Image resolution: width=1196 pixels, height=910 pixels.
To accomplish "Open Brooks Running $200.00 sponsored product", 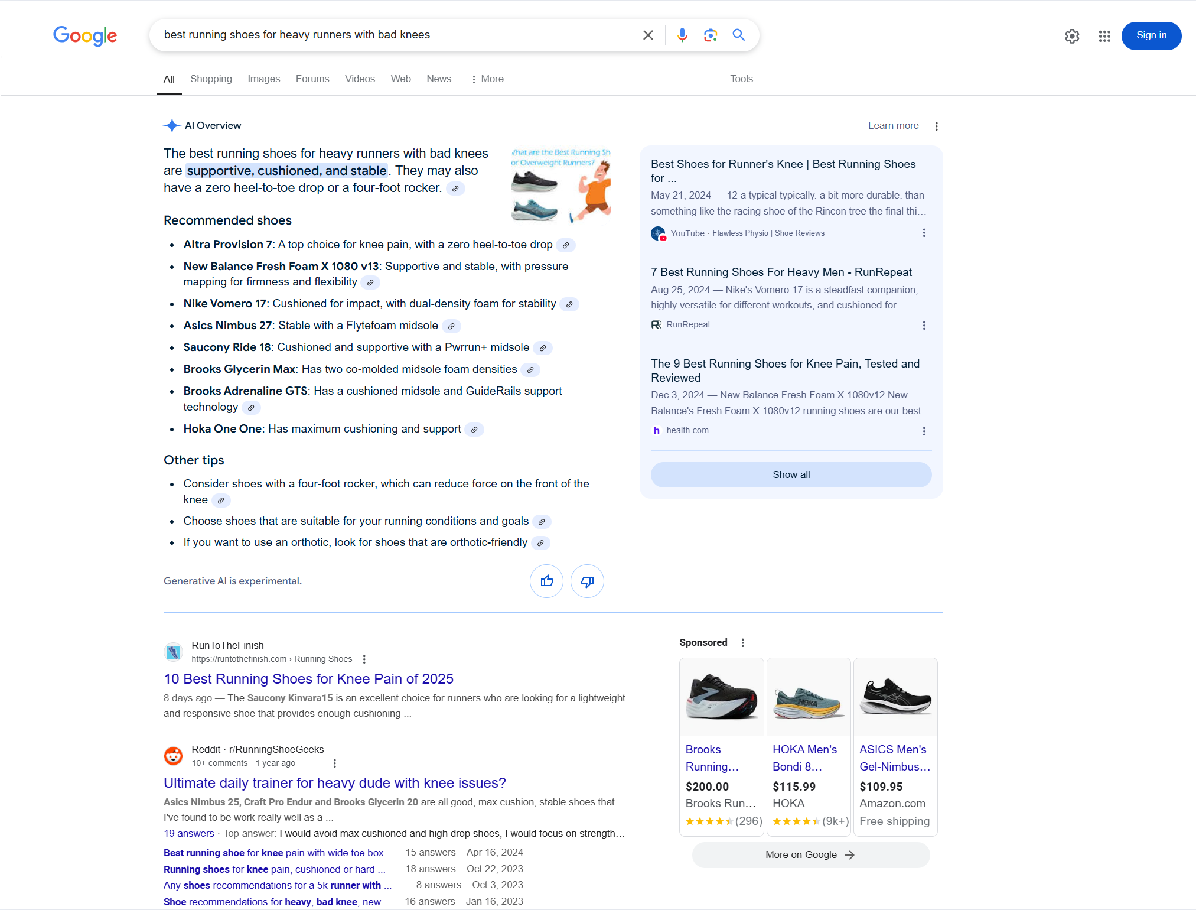I will [x=721, y=747].
